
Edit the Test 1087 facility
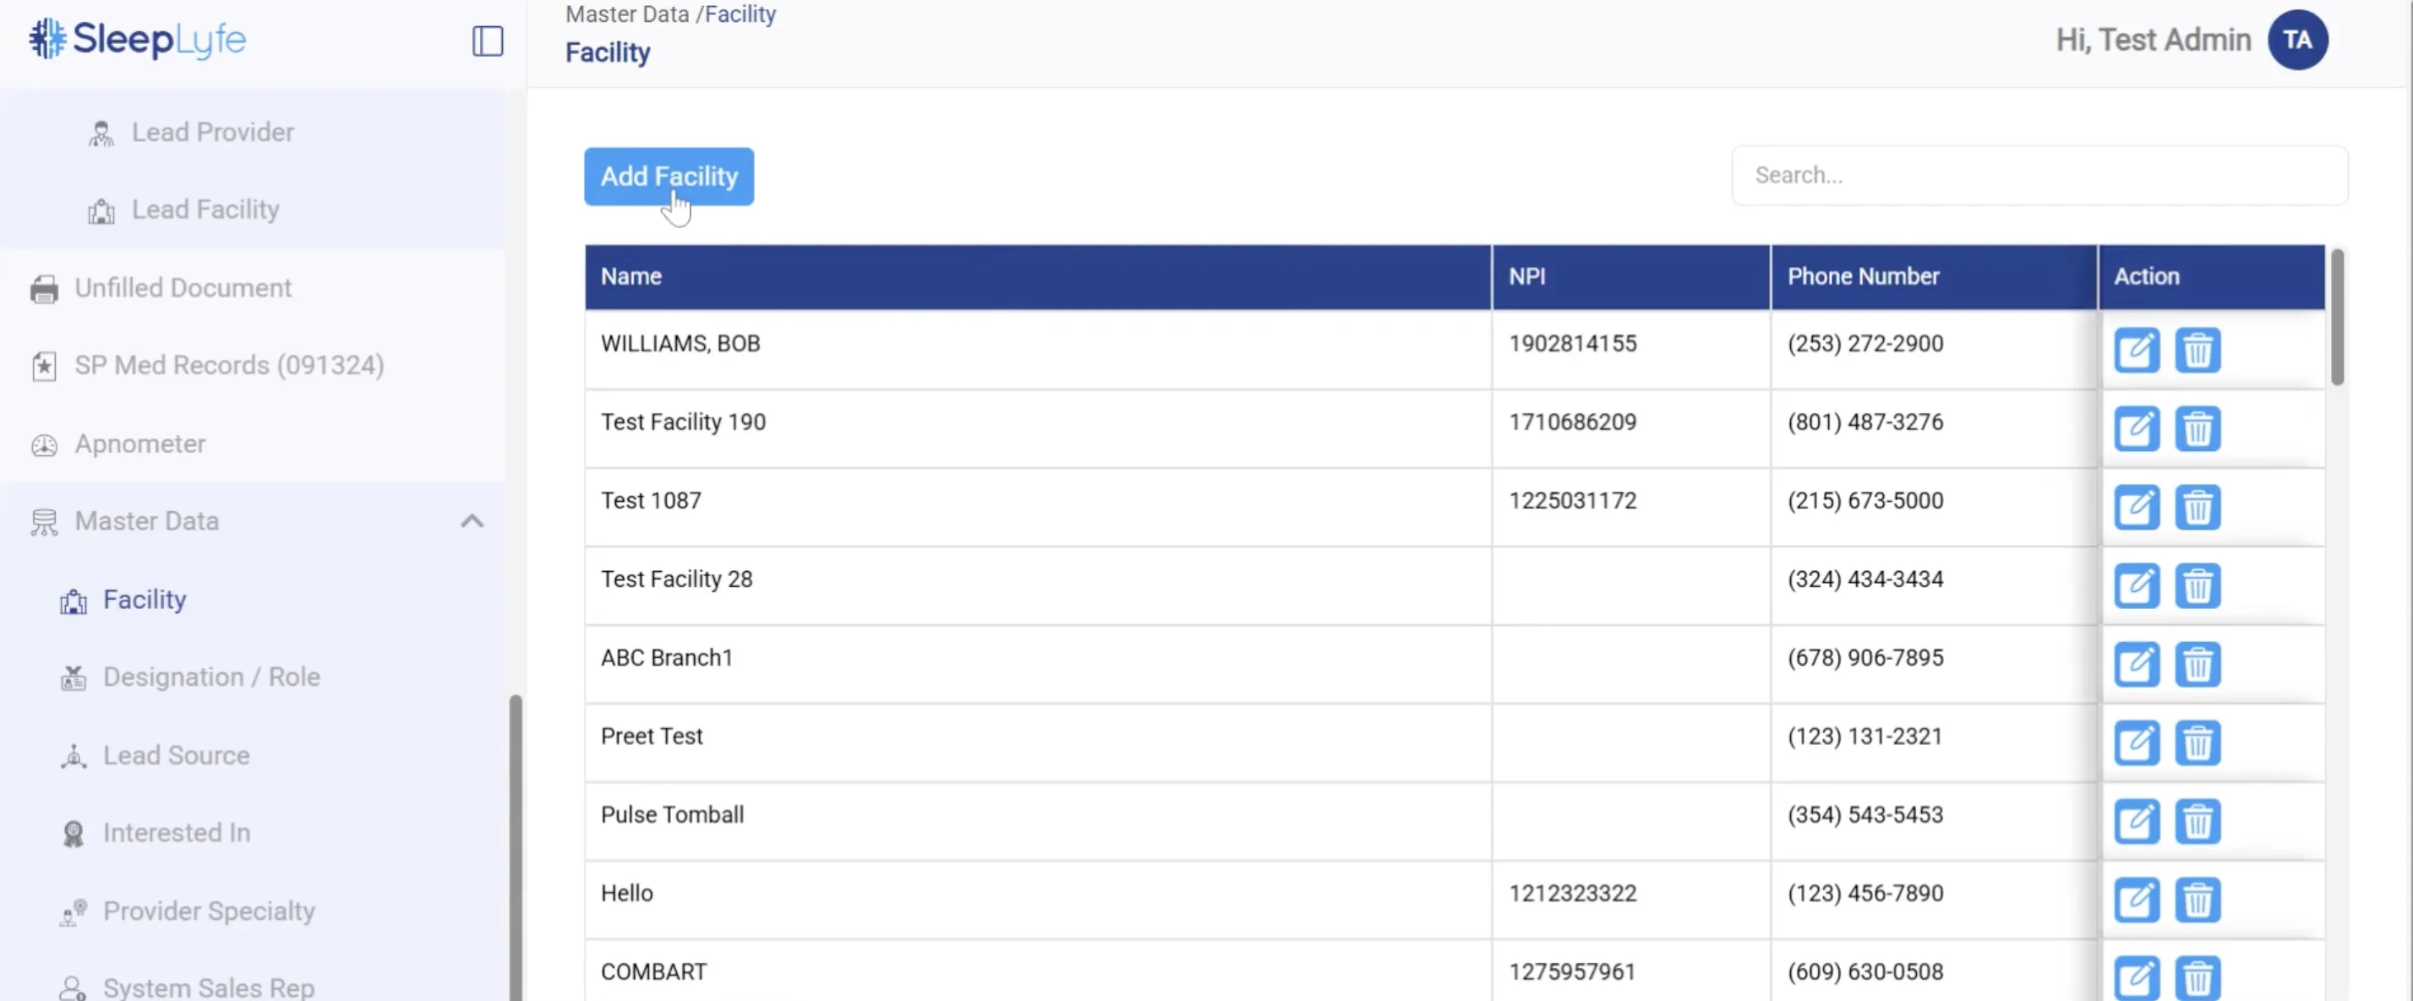click(x=2136, y=509)
